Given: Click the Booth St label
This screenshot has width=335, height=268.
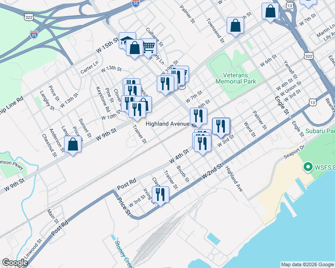Looking at the screenshot, I should [x=183, y=174].
